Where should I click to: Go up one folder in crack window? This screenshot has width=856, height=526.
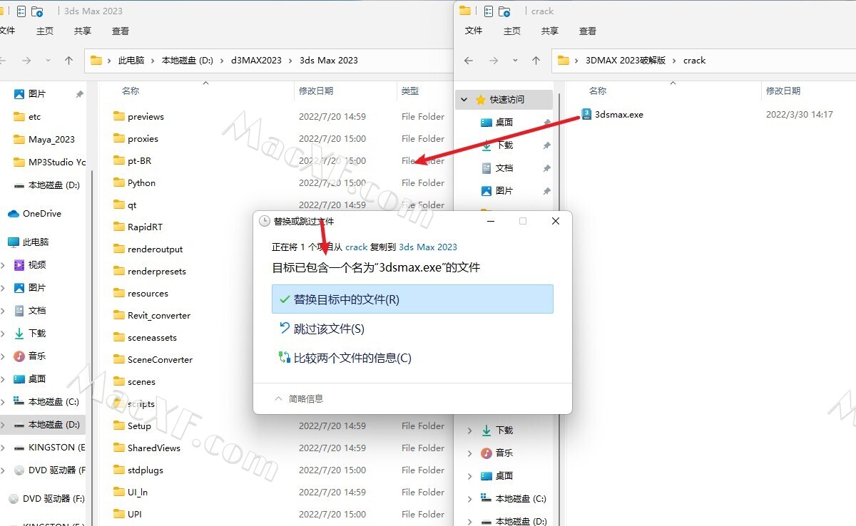tap(536, 61)
